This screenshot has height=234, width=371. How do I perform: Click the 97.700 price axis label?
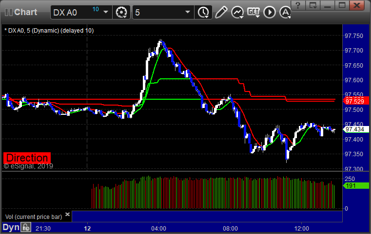point(354,51)
